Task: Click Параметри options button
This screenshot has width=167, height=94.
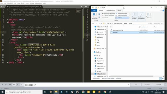Action: 149,16
